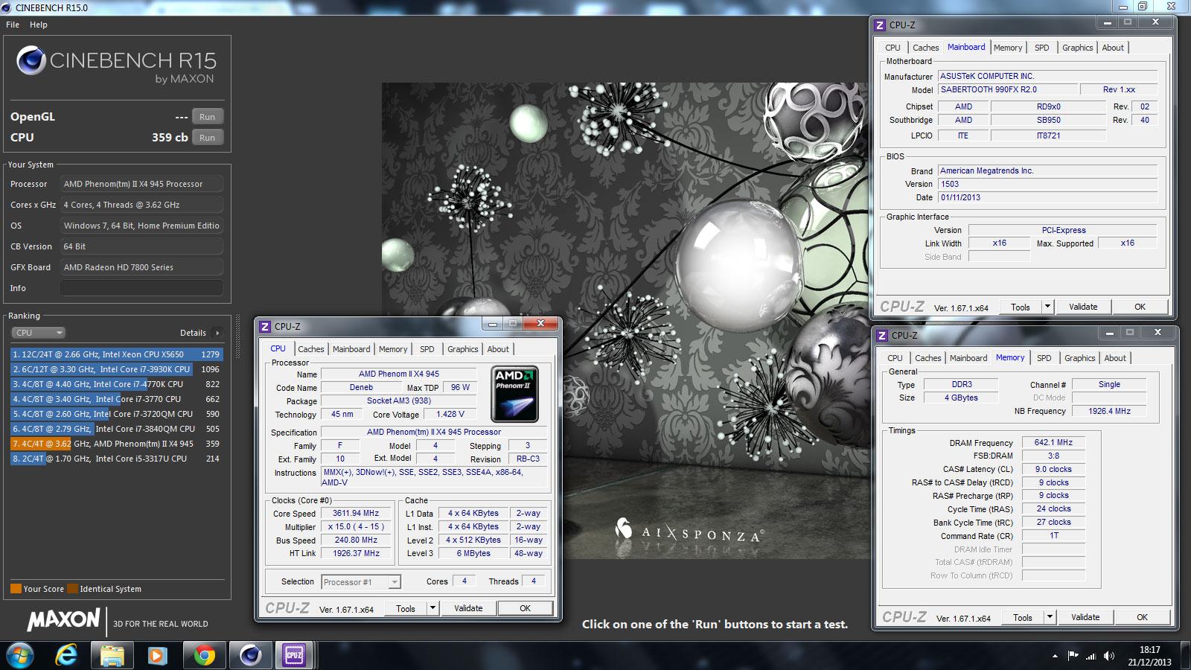Click the Info input field in Cinebench
Image resolution: width=1191 pixels, height=670 pixels.
[x=141, y=288]
